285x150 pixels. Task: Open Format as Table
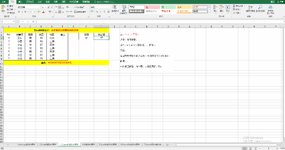click(x=124, y=9)
